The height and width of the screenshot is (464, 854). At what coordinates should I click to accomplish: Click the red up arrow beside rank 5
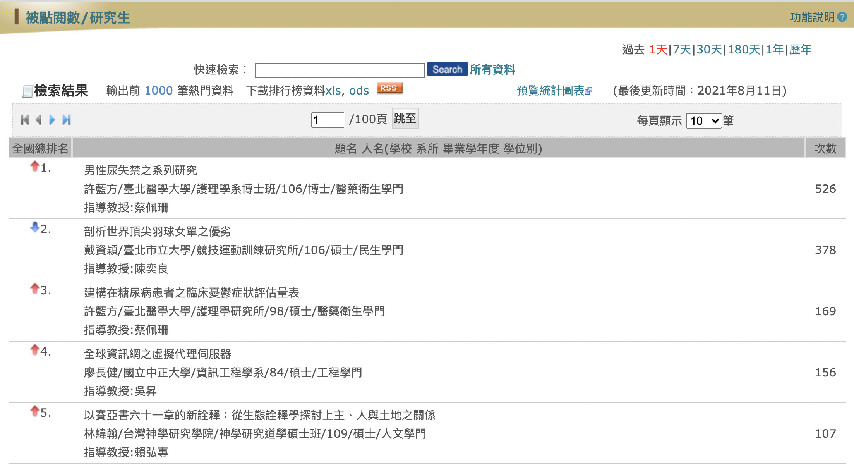(x=35, y=411)
